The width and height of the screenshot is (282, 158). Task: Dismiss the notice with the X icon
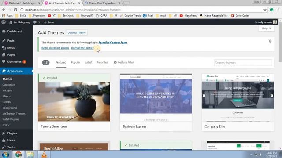coord(270,41)
